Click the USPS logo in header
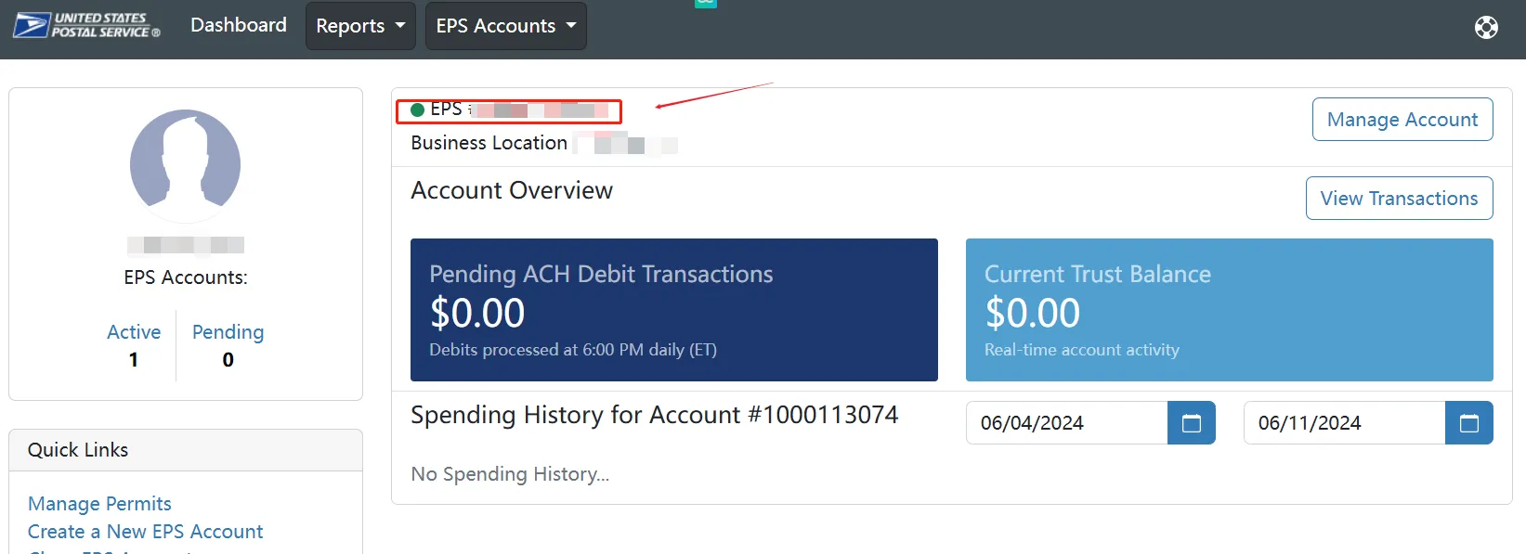The width and height of the screenshot is (1526, 554). point(86,25)
